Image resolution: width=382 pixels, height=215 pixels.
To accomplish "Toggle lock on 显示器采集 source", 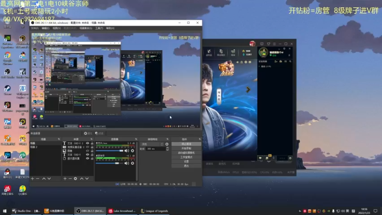I will click(92, 159).
